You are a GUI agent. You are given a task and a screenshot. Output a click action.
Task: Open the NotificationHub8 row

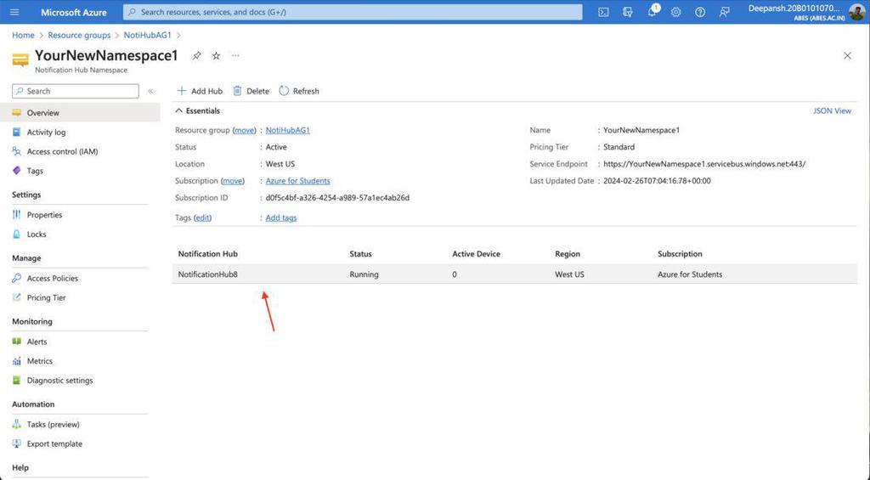point(514,274)
